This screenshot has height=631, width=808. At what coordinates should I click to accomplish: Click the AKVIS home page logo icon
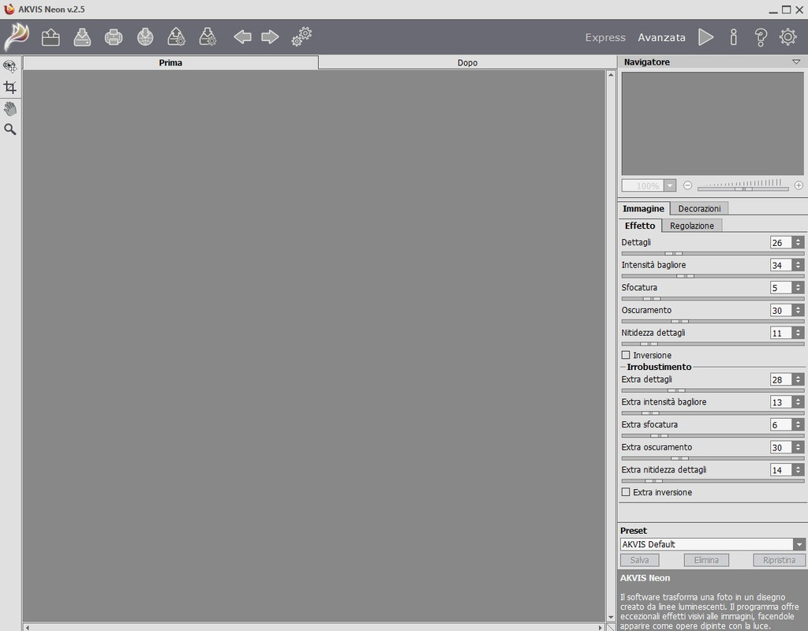(17, 37)
